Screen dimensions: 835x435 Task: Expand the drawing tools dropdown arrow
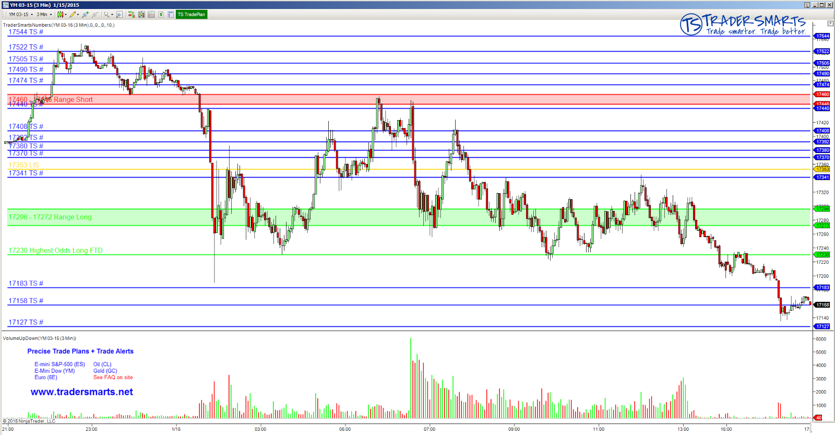click(78, 15)
